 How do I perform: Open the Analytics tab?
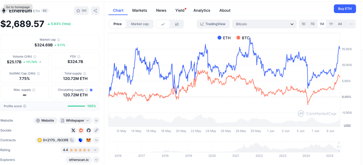pos(202,10)
